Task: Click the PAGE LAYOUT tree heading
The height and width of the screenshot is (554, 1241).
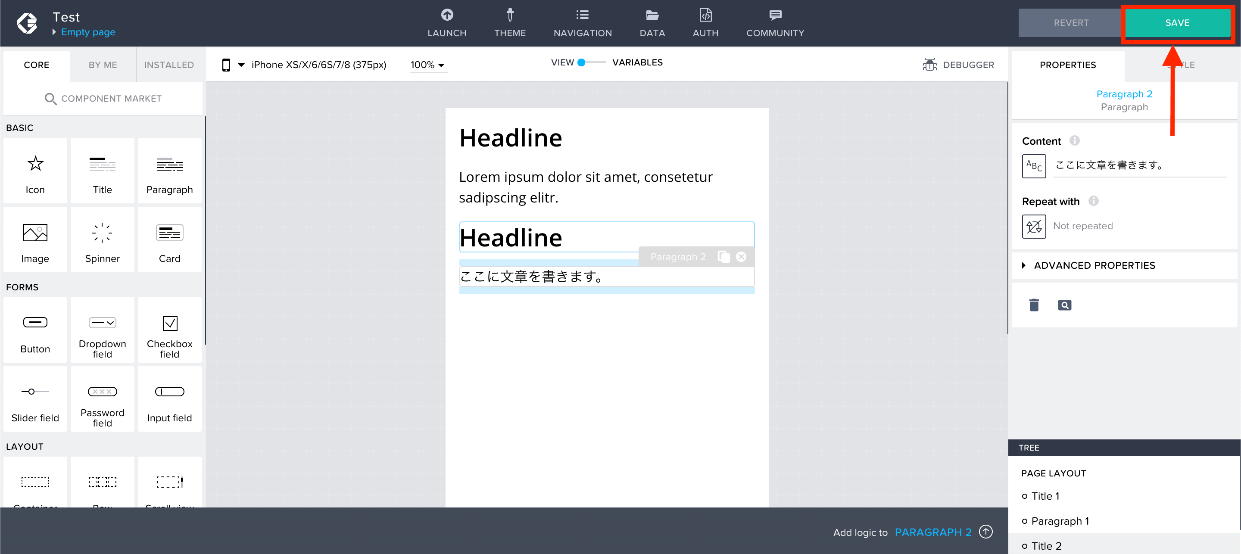Action: coord(1053,473)
